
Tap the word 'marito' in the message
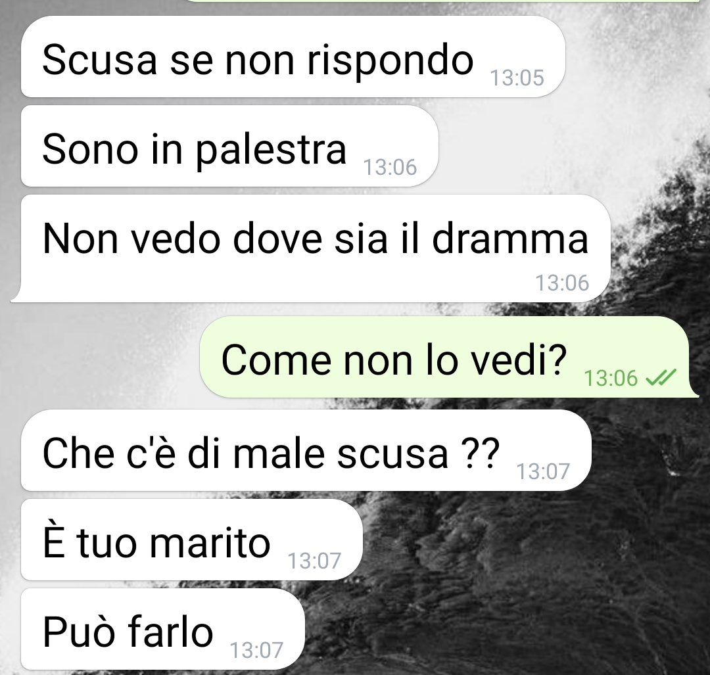click(210, 543)
